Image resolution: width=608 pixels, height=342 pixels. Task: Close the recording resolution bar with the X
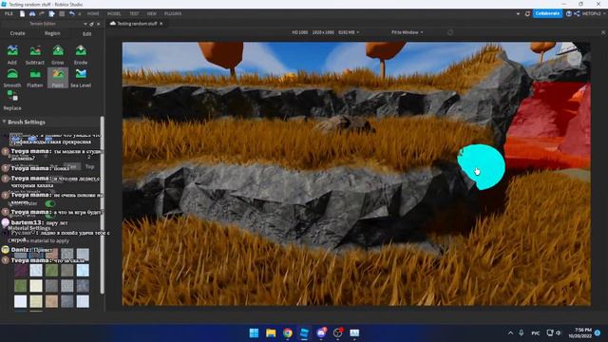point(603,32)
